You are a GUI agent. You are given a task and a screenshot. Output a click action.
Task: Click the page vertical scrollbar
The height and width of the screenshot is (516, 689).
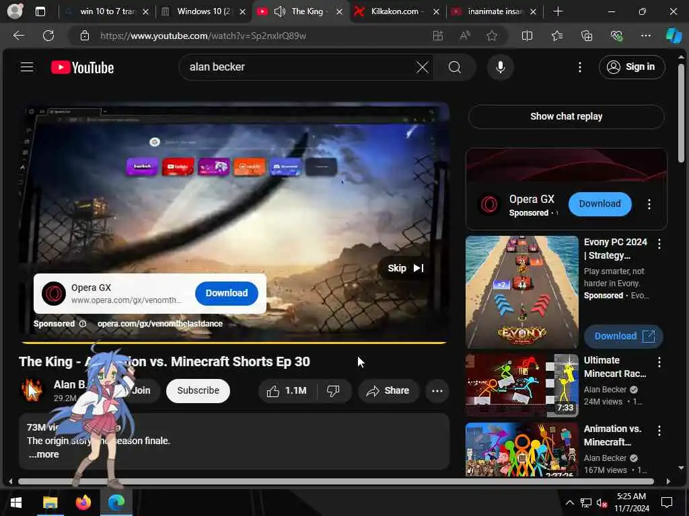681,113
